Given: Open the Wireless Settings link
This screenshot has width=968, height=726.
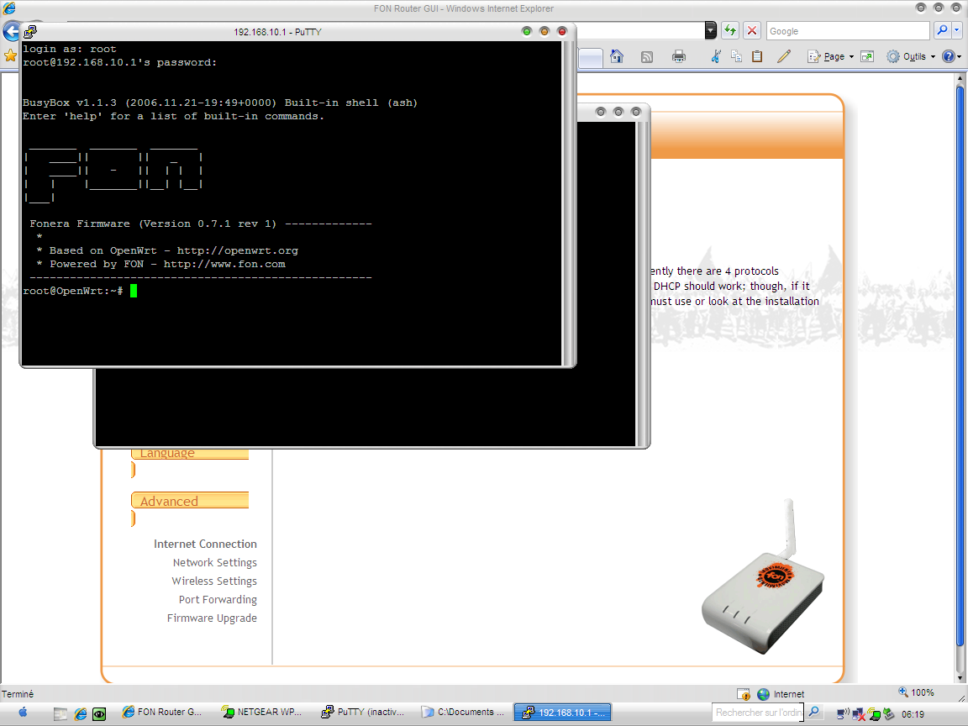Looking at the screenshot, I should tap(214, 581).
